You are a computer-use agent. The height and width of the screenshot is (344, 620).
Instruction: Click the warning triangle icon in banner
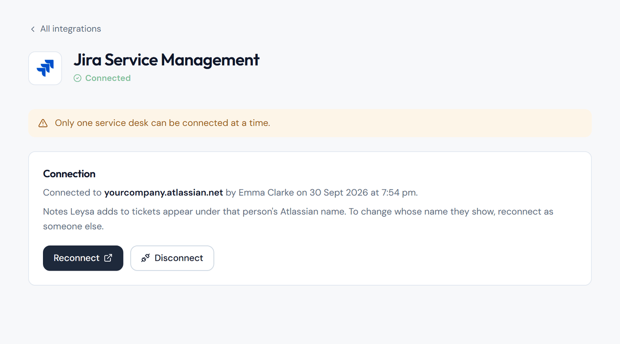(43, 123)
